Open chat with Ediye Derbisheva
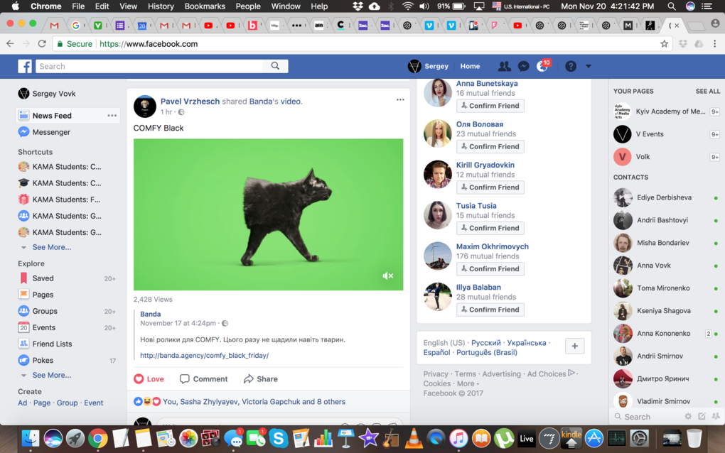The width and height of the screenshot is (725, 453). click(x=666, y=197)
